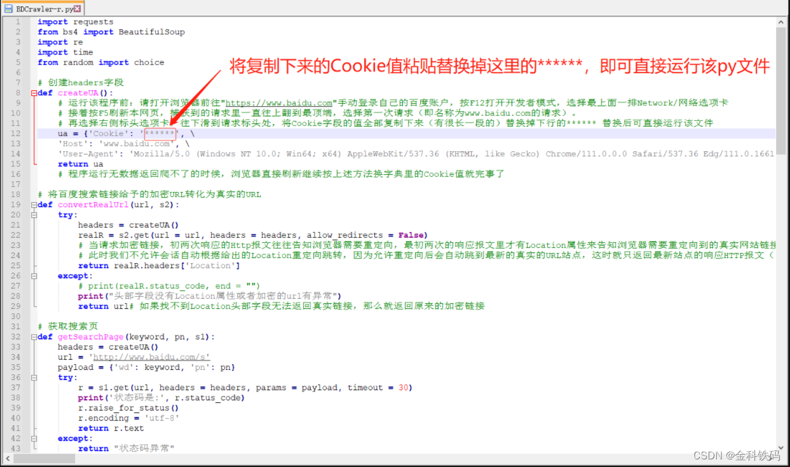The image size is (790, 467).
Task: Click the 'import requests' line
Action: pyautogui.click(x=76, y=22)
